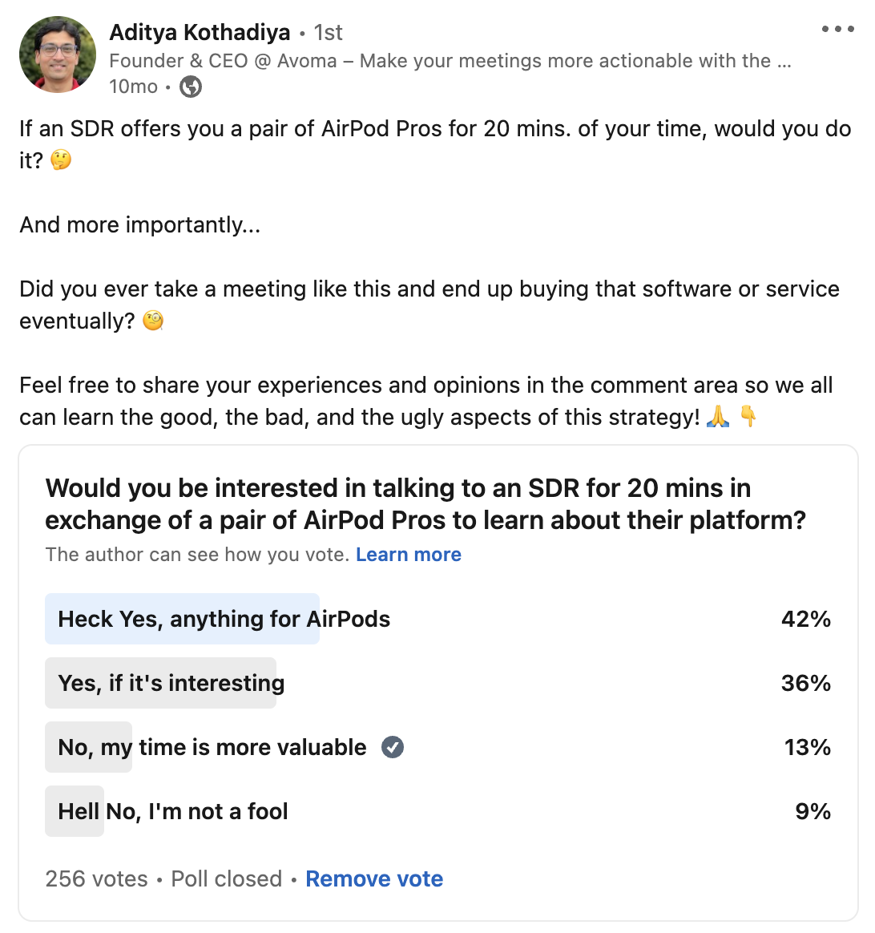Click the Learn more link
Image resolution: width=875 pixels, height=933 pixels.
[409, 555]
